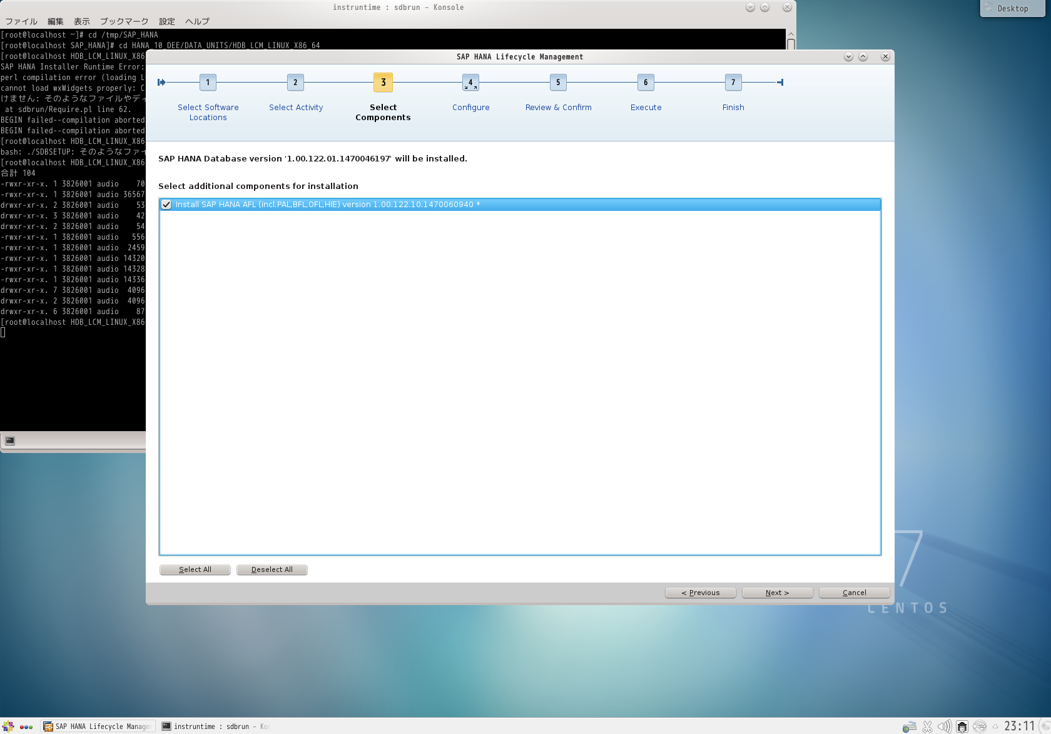Close SAP HANA Lifecycle Management window
1051x734 pixels.
(x=885, y=56)
